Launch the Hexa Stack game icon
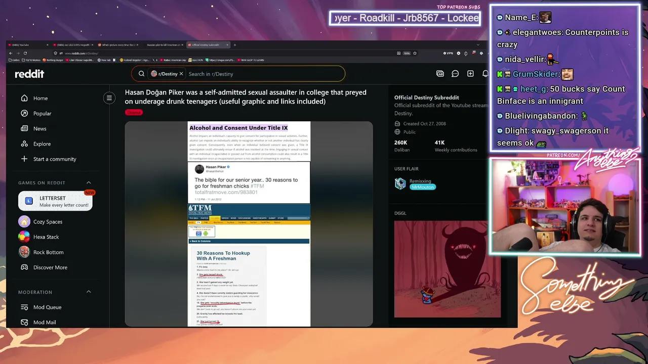 [x=24, y=237]
